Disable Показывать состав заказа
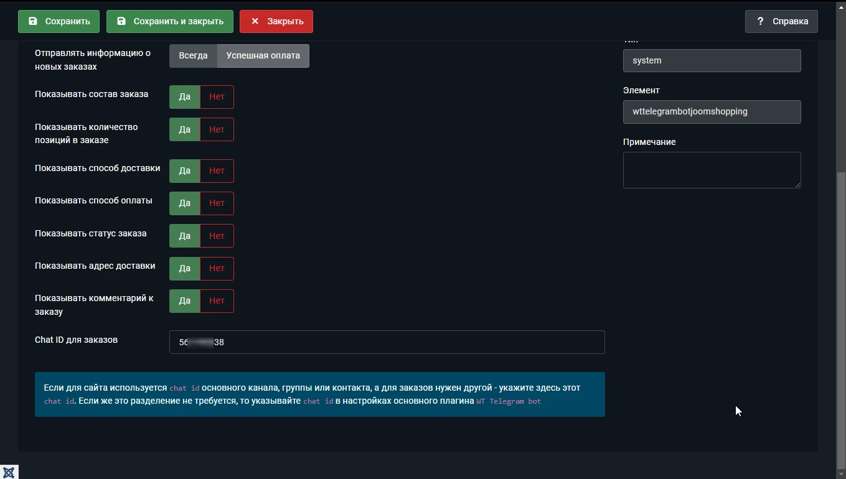Viewport: 846px width, 479px height. pos(217,96)
